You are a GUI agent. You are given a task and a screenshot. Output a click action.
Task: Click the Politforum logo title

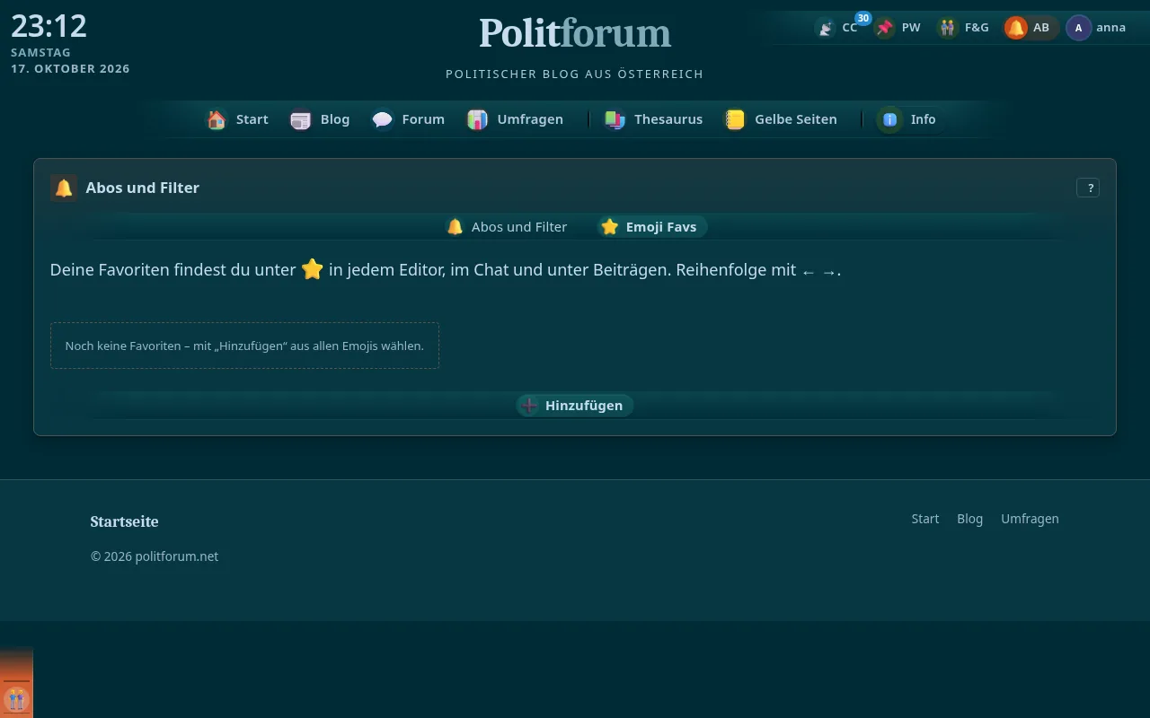tap(575, 33)
